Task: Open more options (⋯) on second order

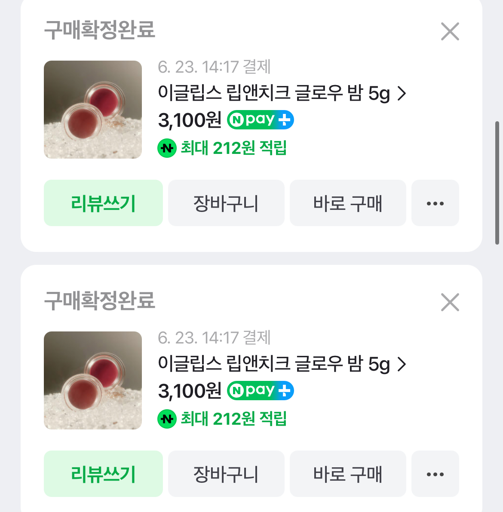Action: point(435,474)
